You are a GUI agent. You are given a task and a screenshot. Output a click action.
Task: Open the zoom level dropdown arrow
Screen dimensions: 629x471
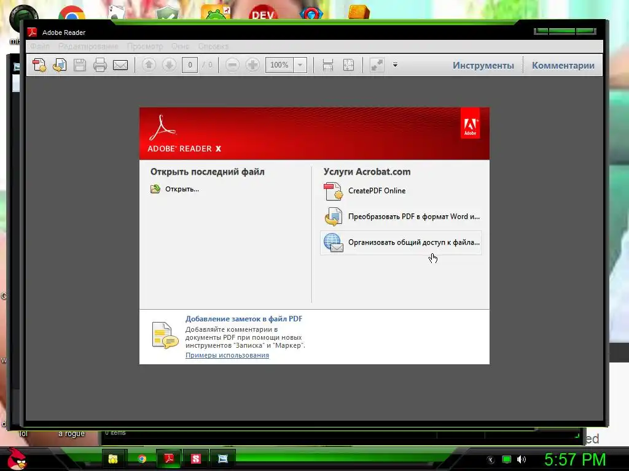coord(300,65)
